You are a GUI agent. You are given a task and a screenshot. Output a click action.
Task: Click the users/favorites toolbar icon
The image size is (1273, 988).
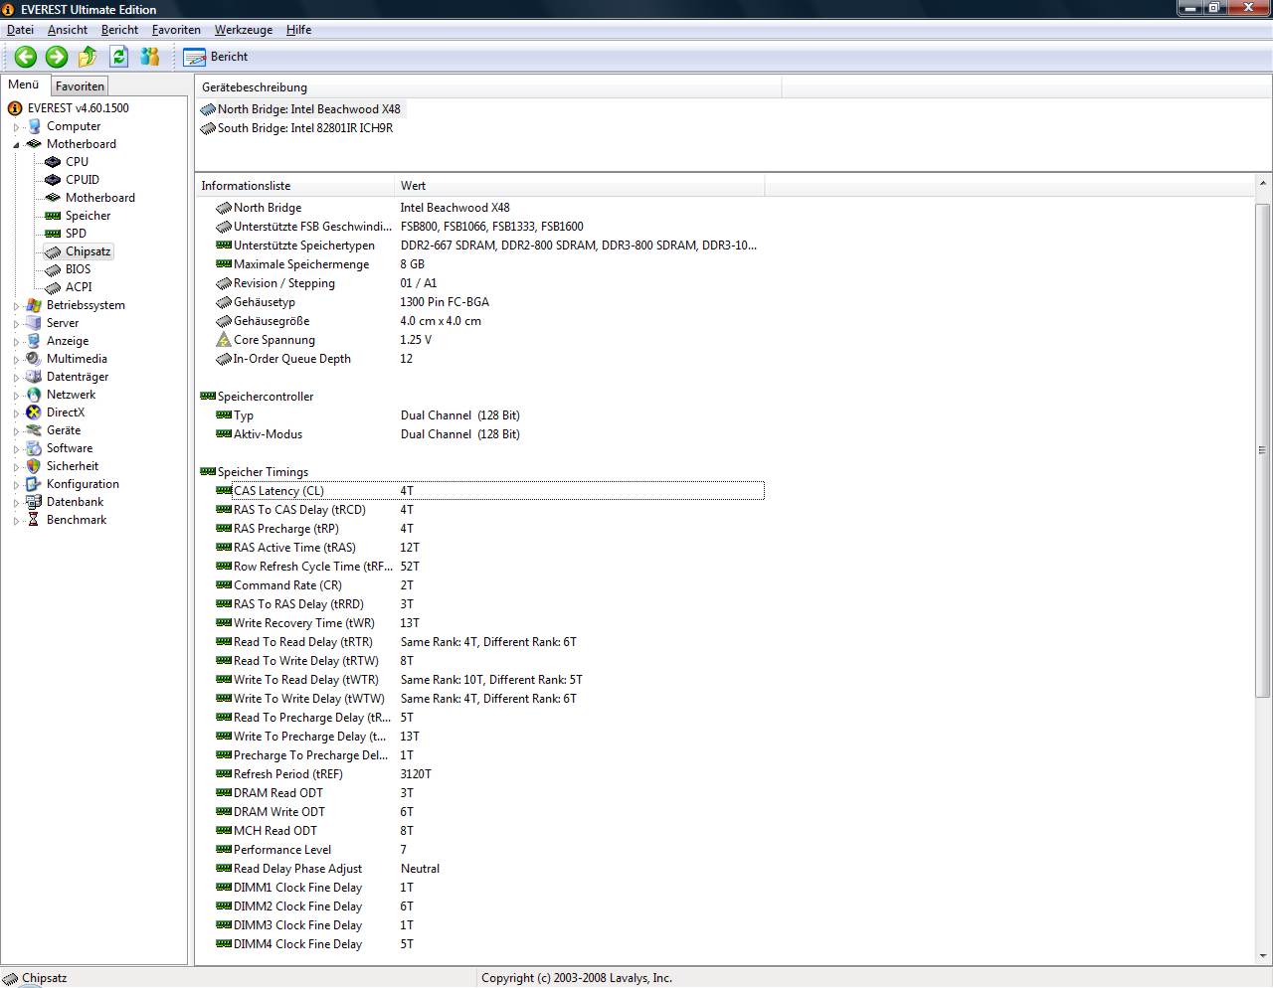click(x=150, y=57)
